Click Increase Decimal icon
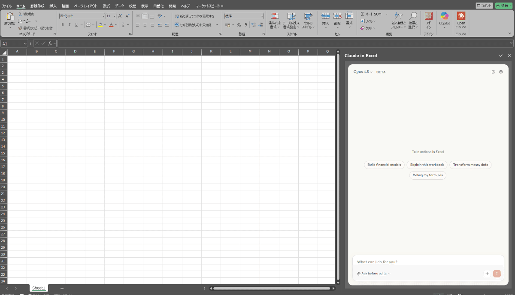515x295 pixels. (254, 25)
